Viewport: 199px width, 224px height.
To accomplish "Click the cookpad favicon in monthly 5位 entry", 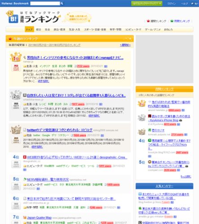I will point(150,162).
